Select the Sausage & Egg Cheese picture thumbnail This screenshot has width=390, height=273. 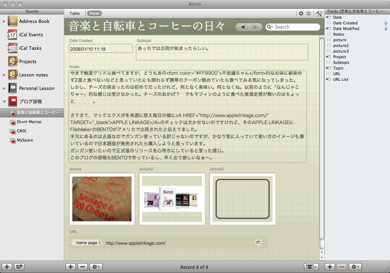[x=102, y=199]
